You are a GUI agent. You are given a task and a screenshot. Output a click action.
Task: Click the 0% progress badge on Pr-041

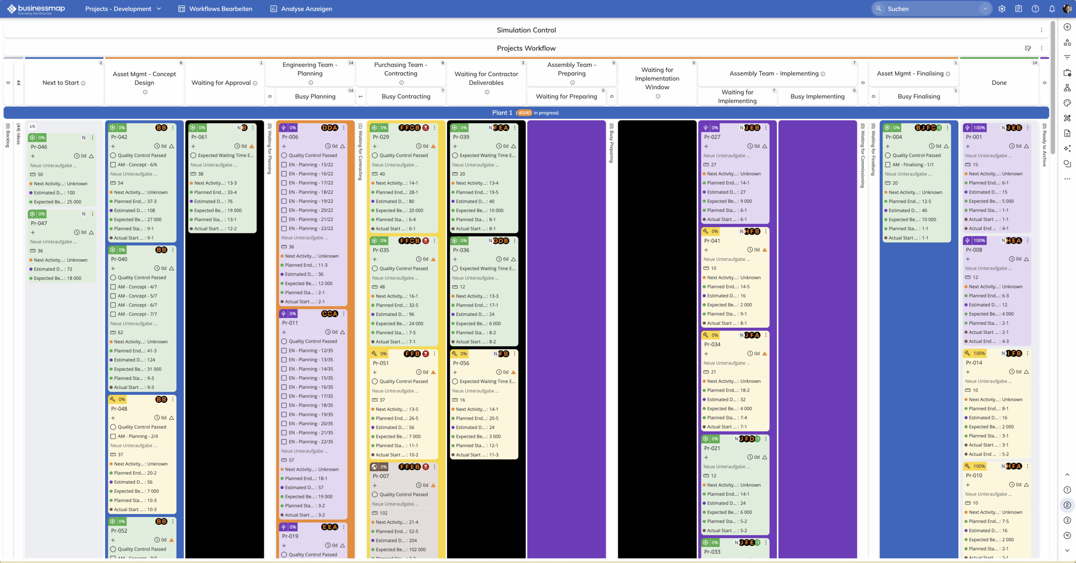(715, 232)
